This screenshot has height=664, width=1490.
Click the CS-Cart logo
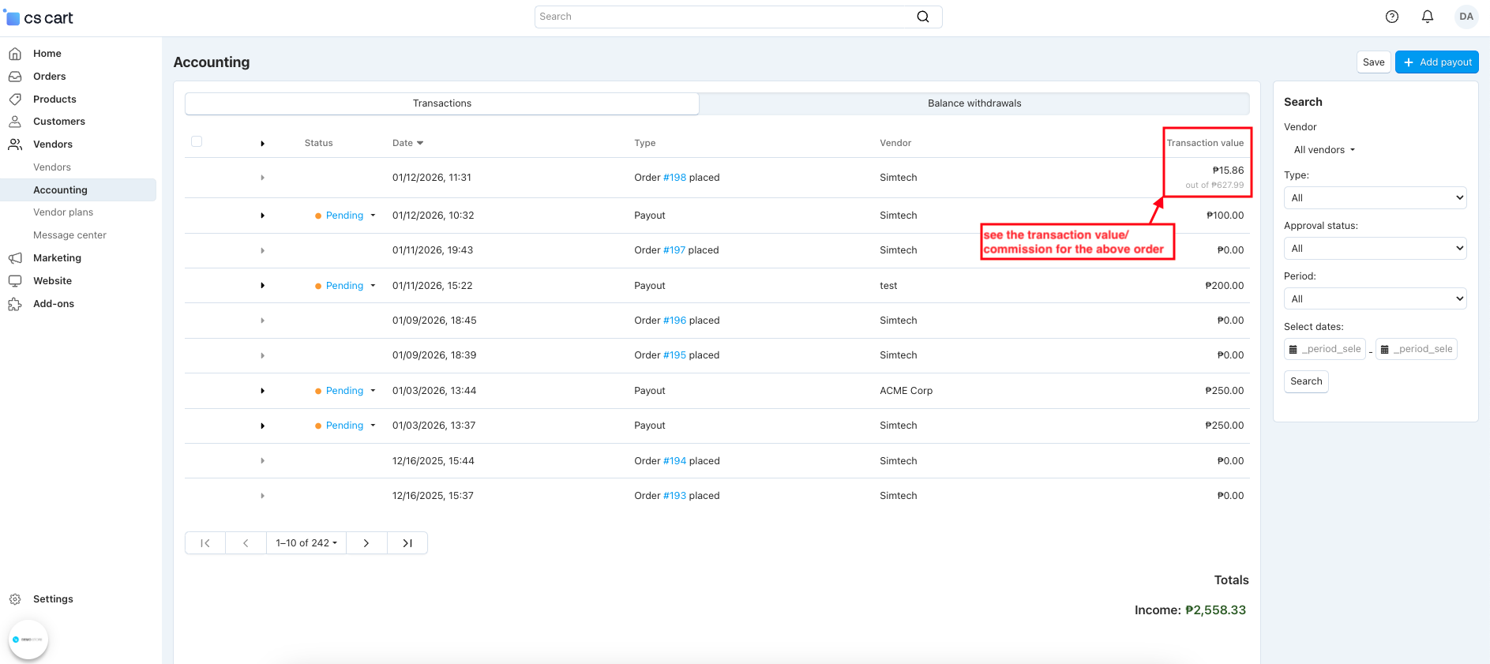(x=39, y=17)
